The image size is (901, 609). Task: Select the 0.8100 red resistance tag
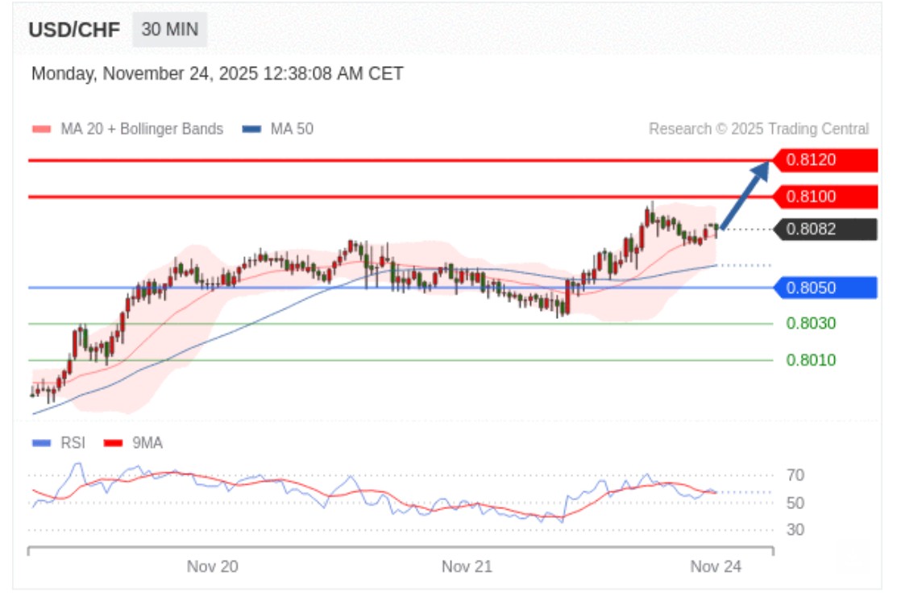point(824,197)
